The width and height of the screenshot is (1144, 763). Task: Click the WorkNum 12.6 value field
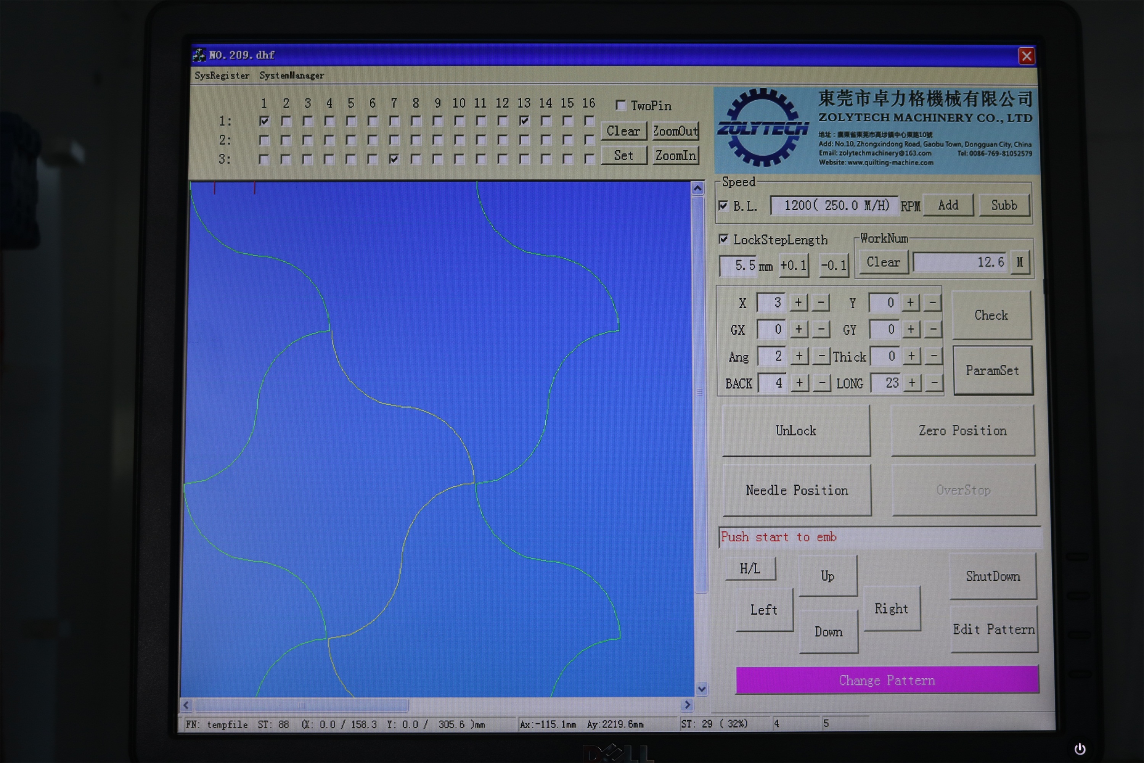pyautogui.click(x=960, y=262)
